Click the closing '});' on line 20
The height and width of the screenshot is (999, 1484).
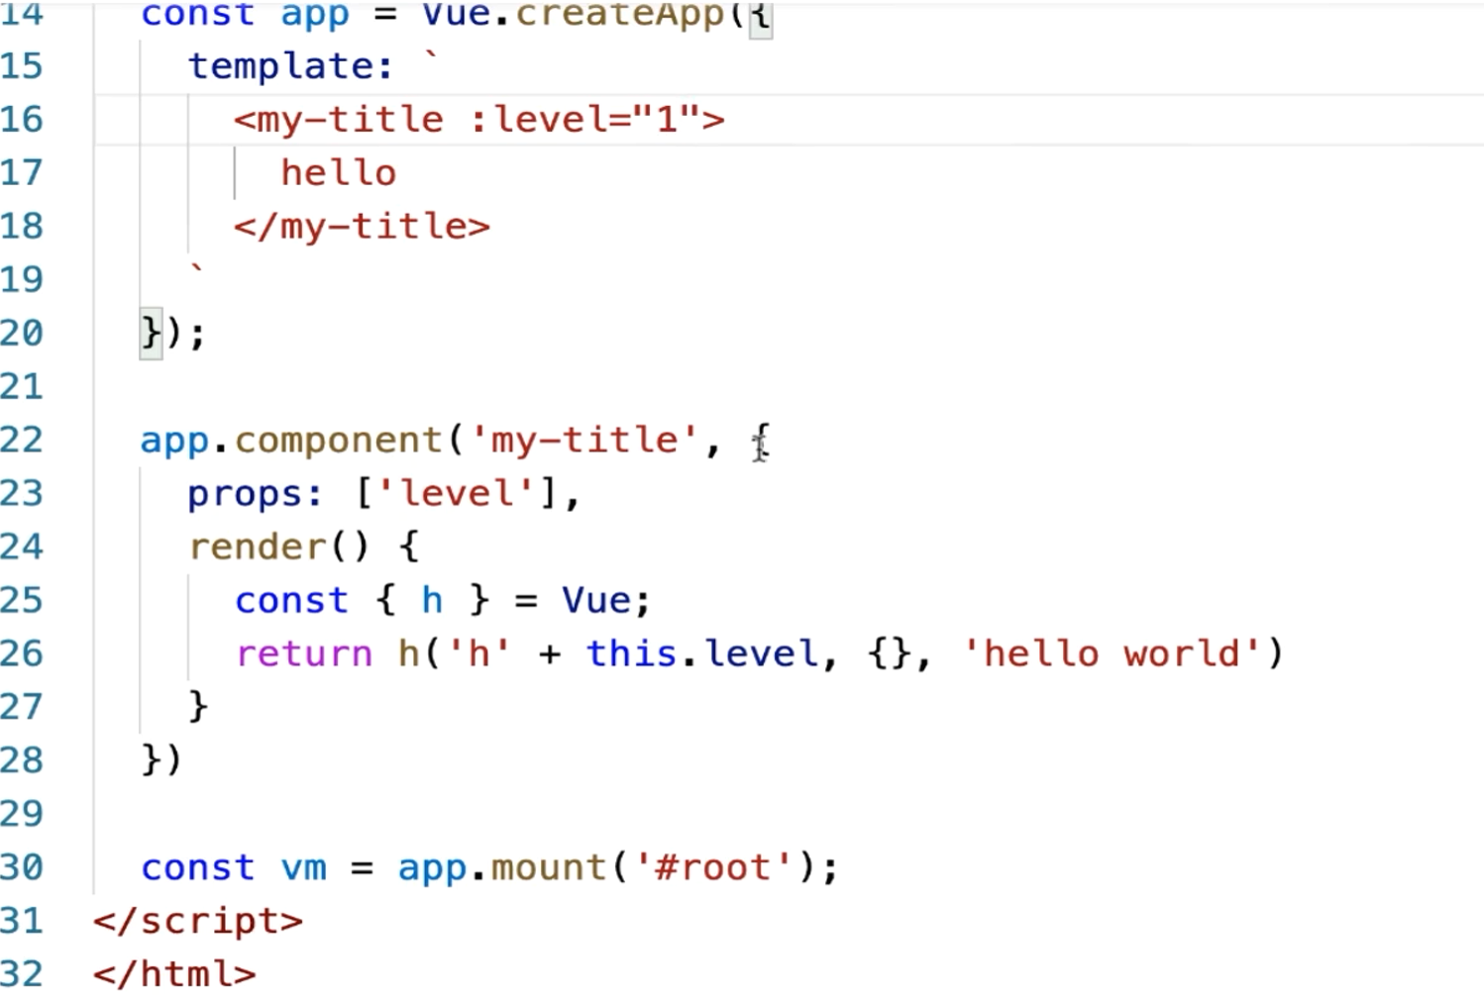point(173,333)
